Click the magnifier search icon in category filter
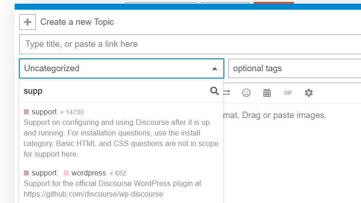 click(214, 91)
